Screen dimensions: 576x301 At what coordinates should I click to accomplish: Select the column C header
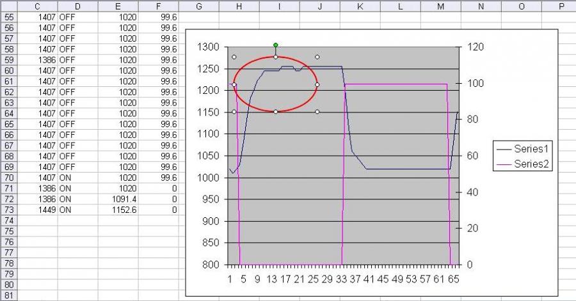38,5
